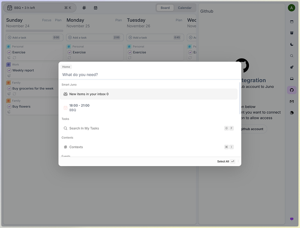
Task: Complete Monday's Exercise task checkbox
Action: (x=69, y=52)
